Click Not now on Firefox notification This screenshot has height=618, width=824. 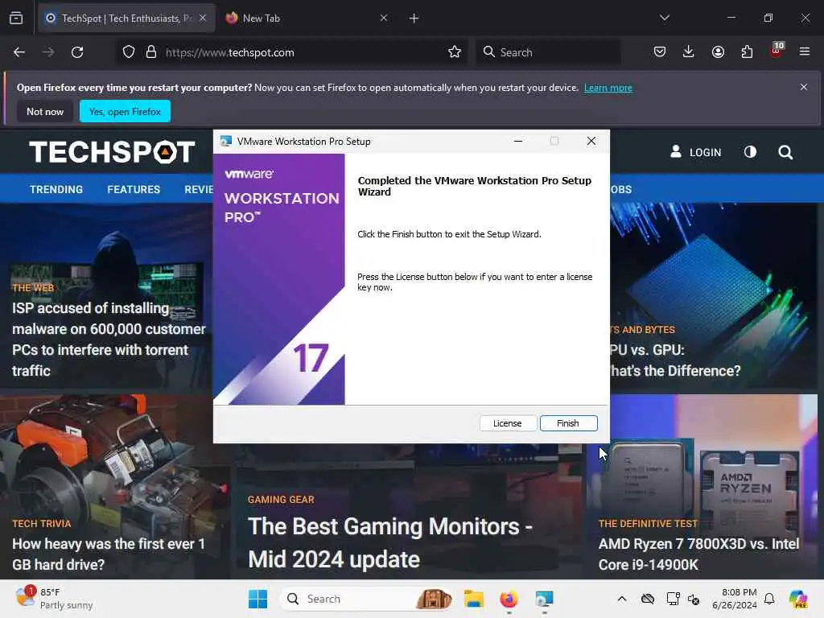tap(45, 111)
